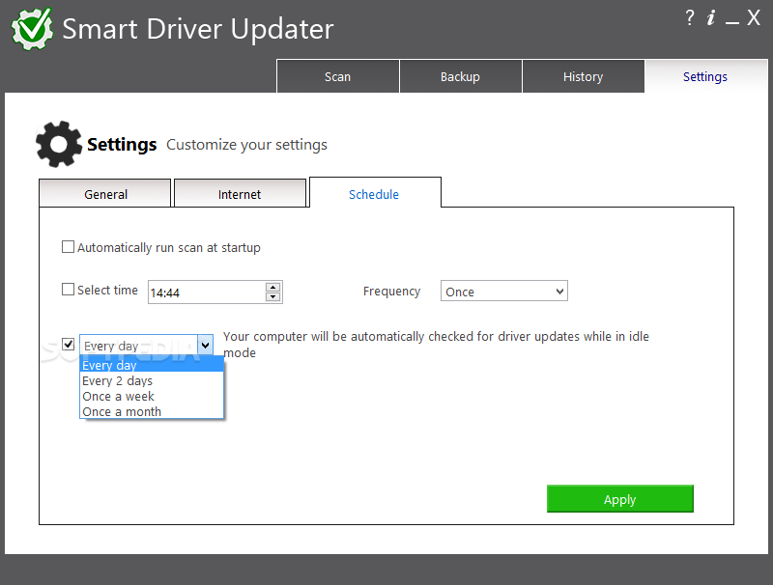Tick the Select time checkbox
Image resolution: width=773 pixels, height=585 pixels.
(68, 289)
